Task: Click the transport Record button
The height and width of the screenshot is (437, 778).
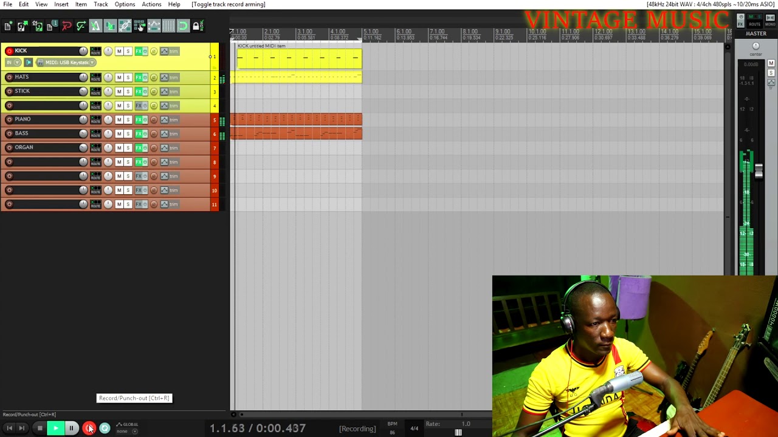Action: click(x=89, y=429)
